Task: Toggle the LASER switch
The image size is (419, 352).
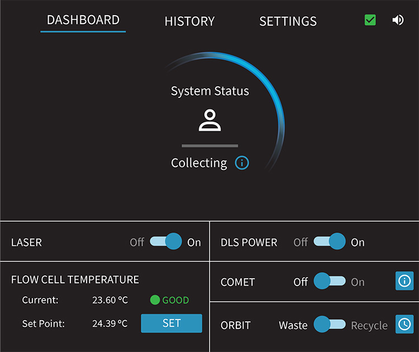Action: point(165,242)
